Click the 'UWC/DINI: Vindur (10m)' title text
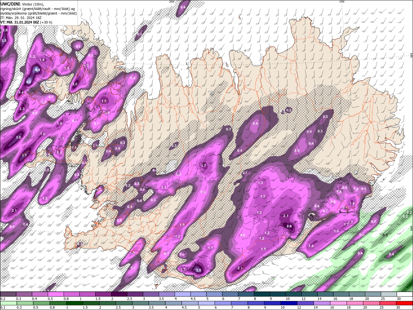The image size is (413, 310). click(x=22, y=4)
